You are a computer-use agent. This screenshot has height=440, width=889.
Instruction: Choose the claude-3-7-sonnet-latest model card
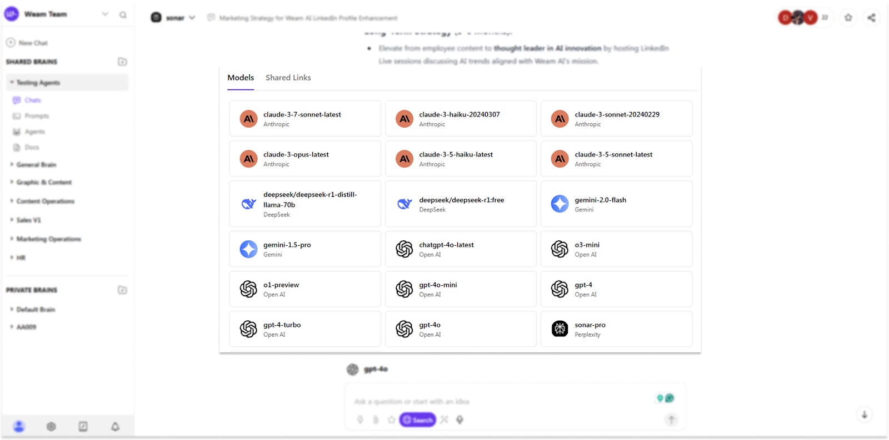305,119
